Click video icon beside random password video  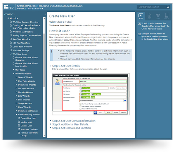coord(139,34)
